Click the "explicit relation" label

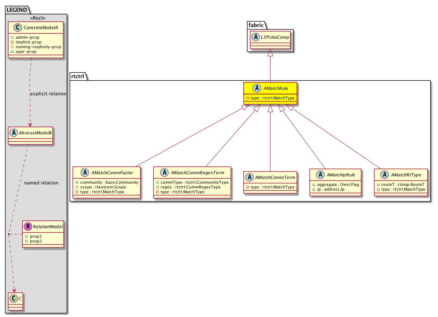tap(48, 94)
